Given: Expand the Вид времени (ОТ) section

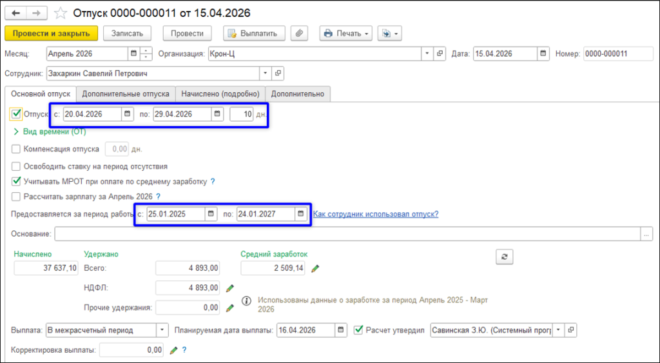Looking at the screenshot, I should [x=50, y=132].
